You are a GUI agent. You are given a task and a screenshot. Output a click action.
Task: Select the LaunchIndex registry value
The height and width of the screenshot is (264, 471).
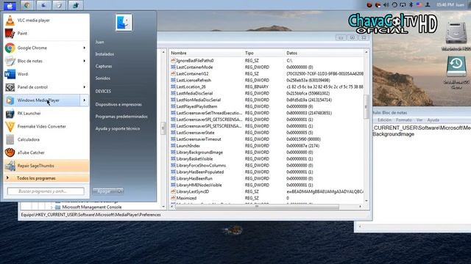[x=188, y=146]
